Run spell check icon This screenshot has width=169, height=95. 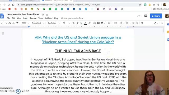click(x=13, y=23)
